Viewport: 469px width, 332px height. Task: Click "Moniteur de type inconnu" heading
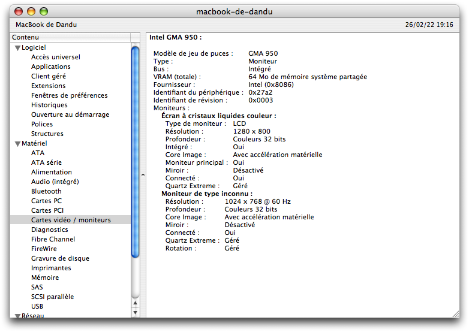[x=207, y=194]
